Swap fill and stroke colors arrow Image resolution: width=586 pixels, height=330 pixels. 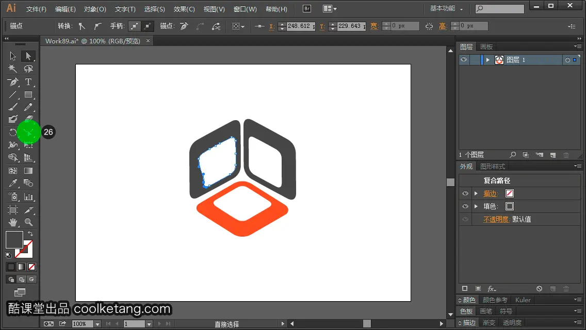30,234
